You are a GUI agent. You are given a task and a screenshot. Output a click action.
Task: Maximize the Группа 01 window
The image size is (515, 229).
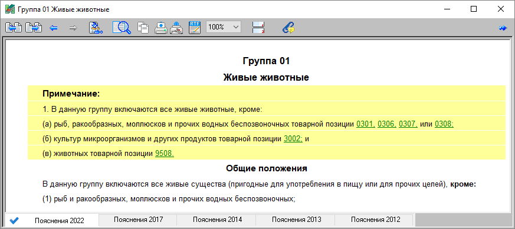coord(473,9)
